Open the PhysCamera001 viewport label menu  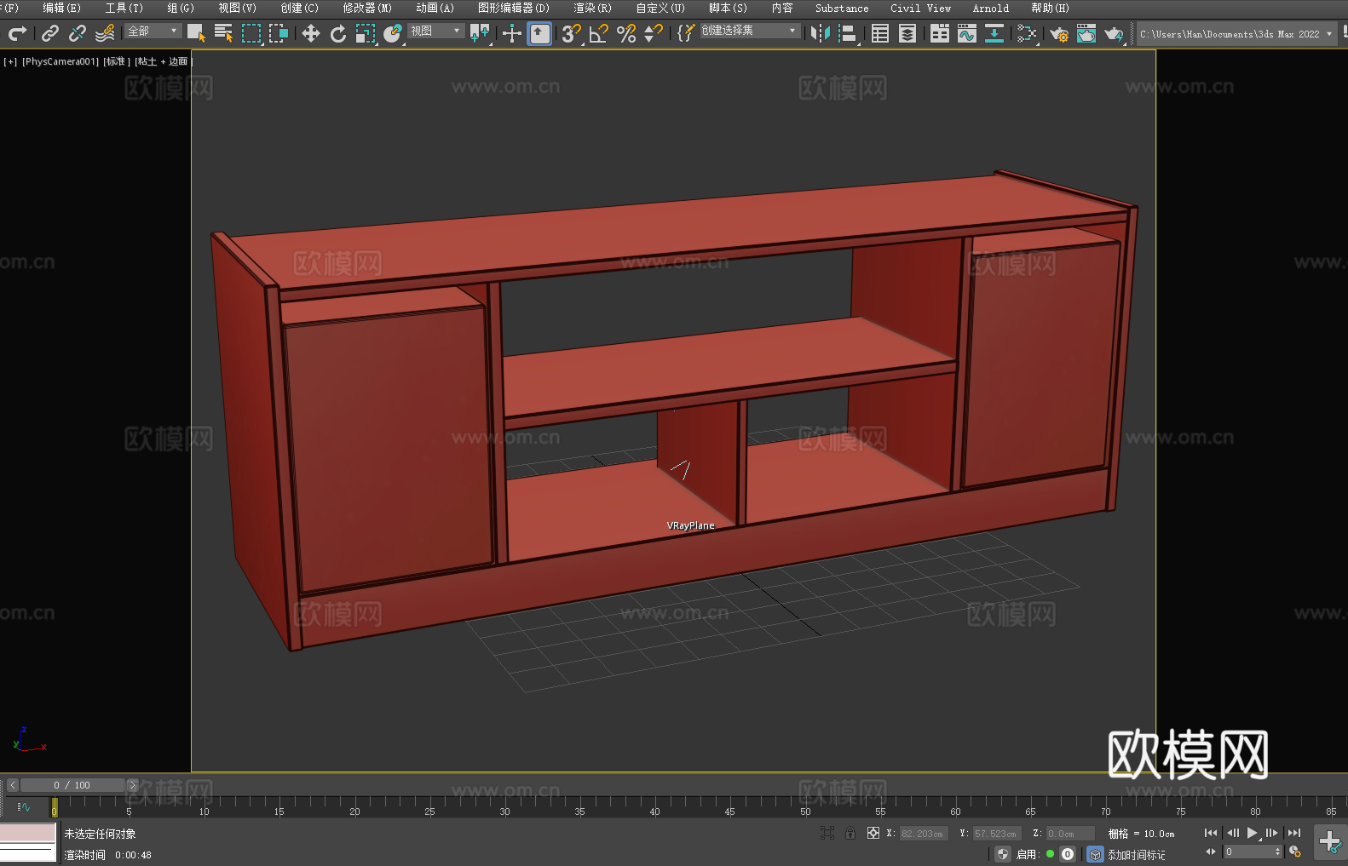[60, 61]
